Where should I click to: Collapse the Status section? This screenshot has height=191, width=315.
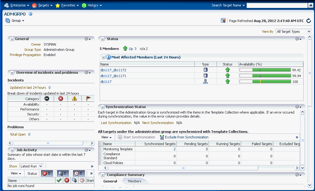(x=103, y=39)
